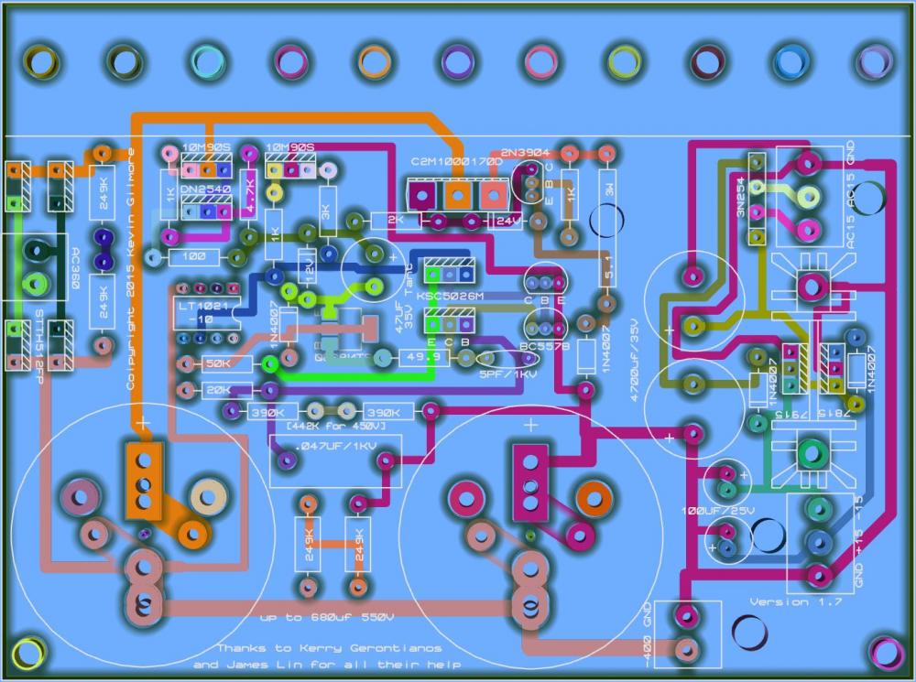Screen dimensions: 916x682
Task: Select the 20K resistor body
Action: coord(218,391)
